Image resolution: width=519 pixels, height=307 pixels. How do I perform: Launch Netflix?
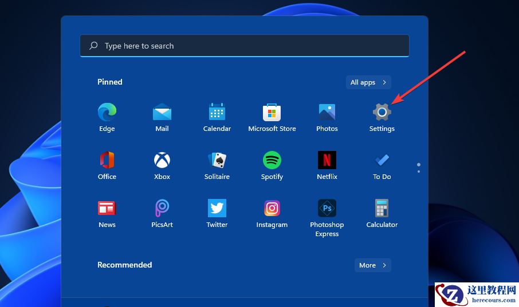[327, 165]
